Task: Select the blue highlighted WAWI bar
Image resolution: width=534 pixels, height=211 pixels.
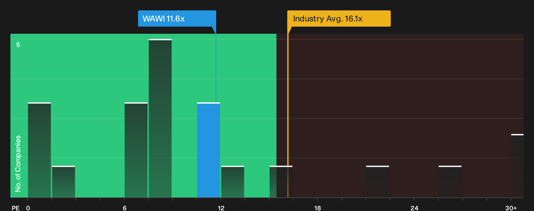Action: point(208,150)
